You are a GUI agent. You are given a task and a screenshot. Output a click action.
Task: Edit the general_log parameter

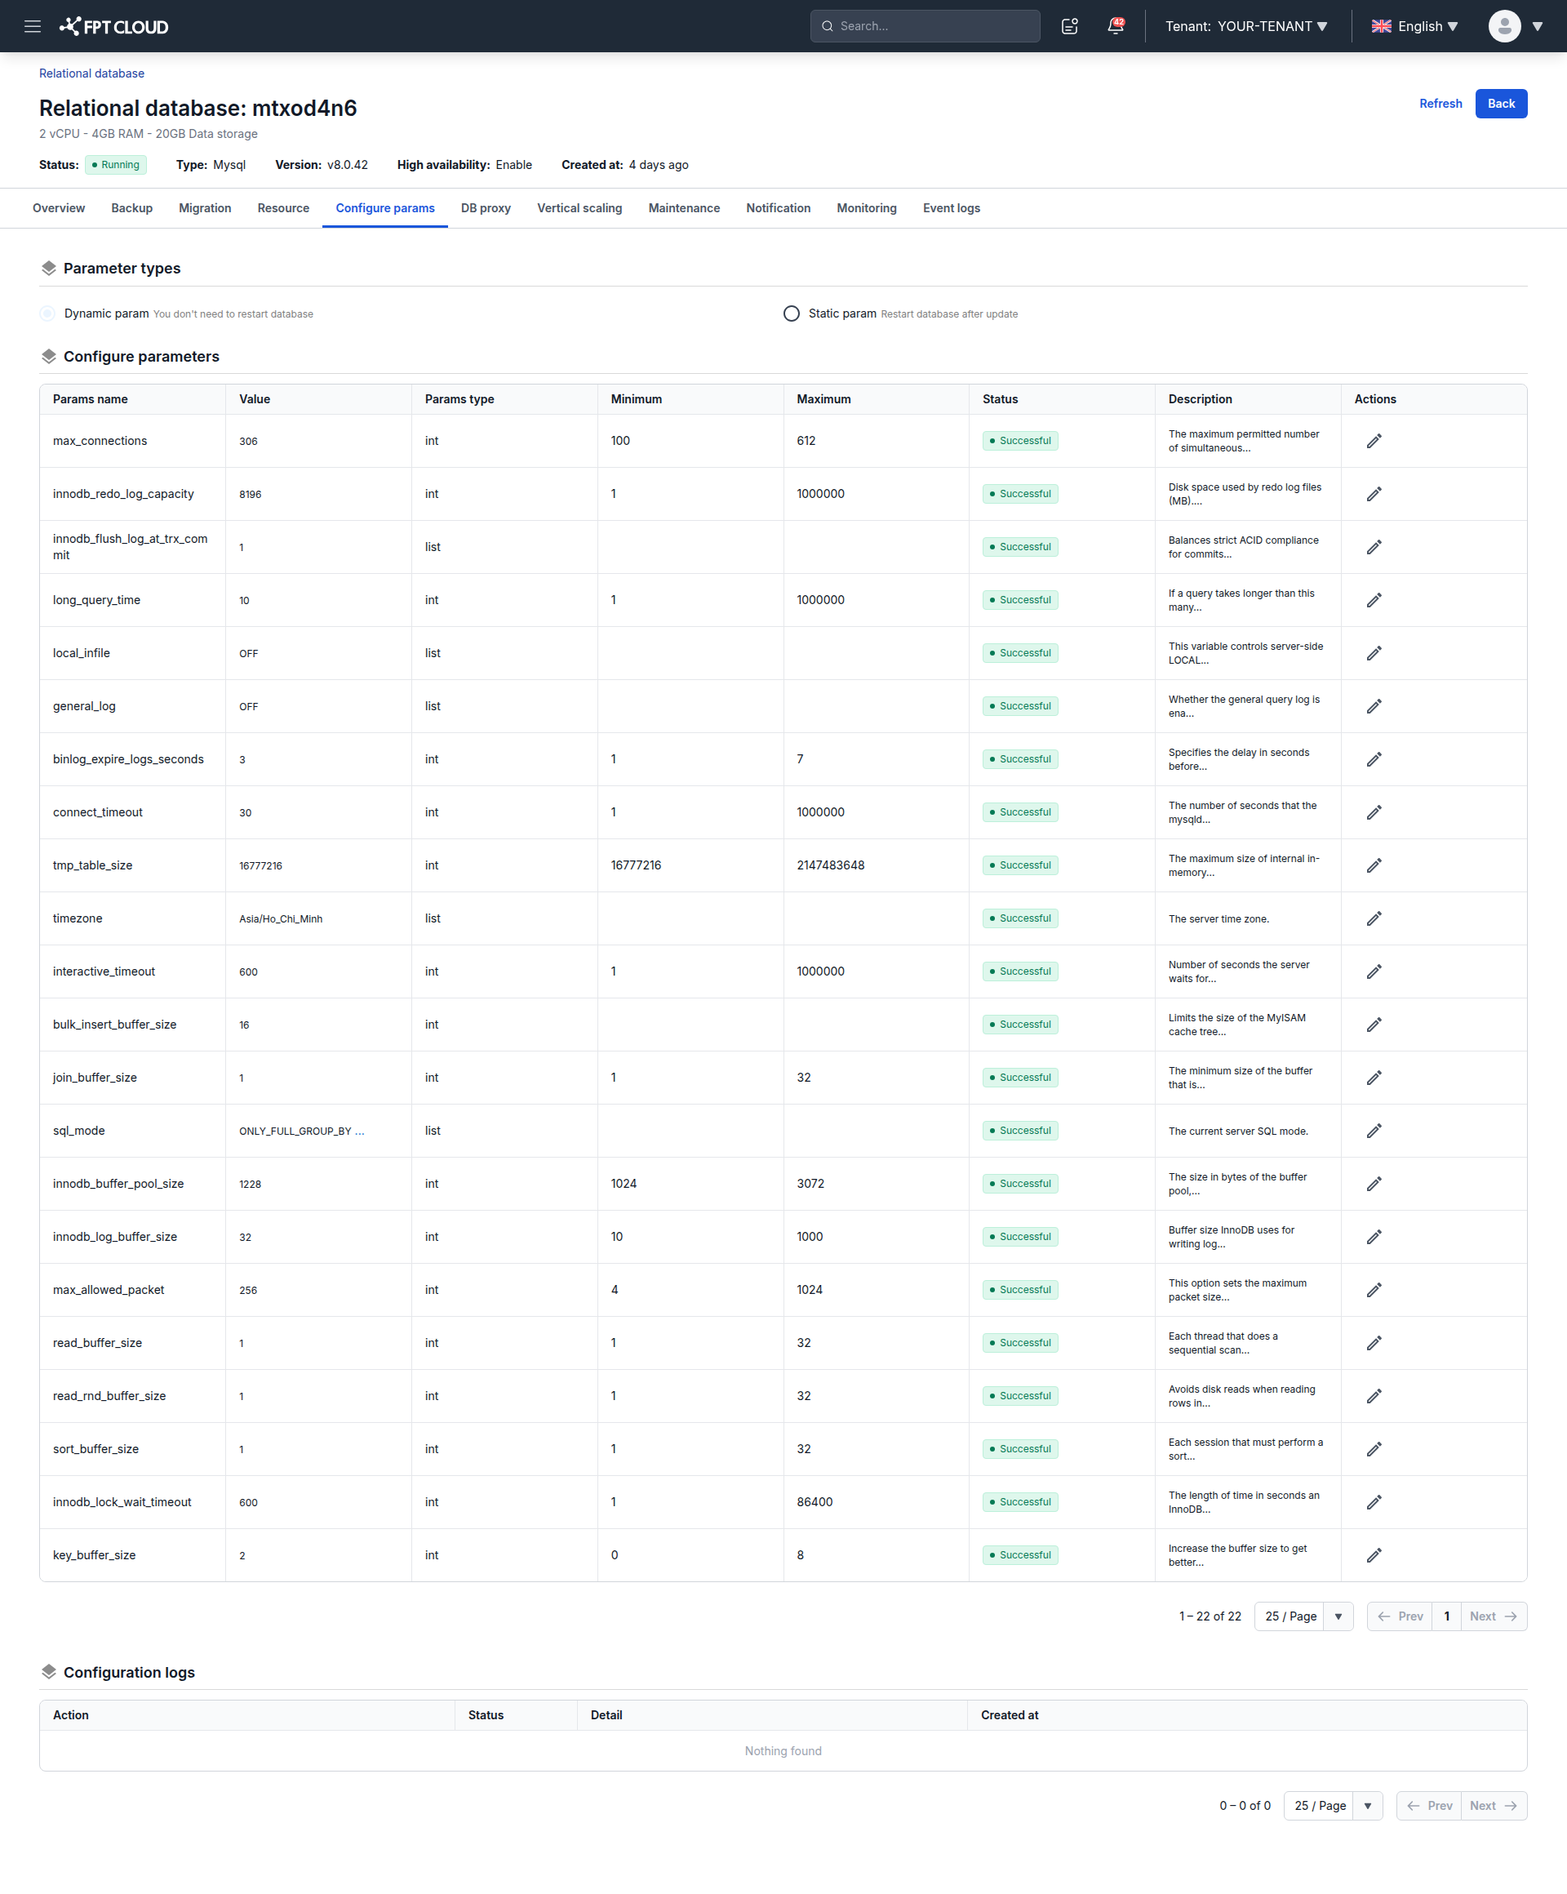[1373, 706]
